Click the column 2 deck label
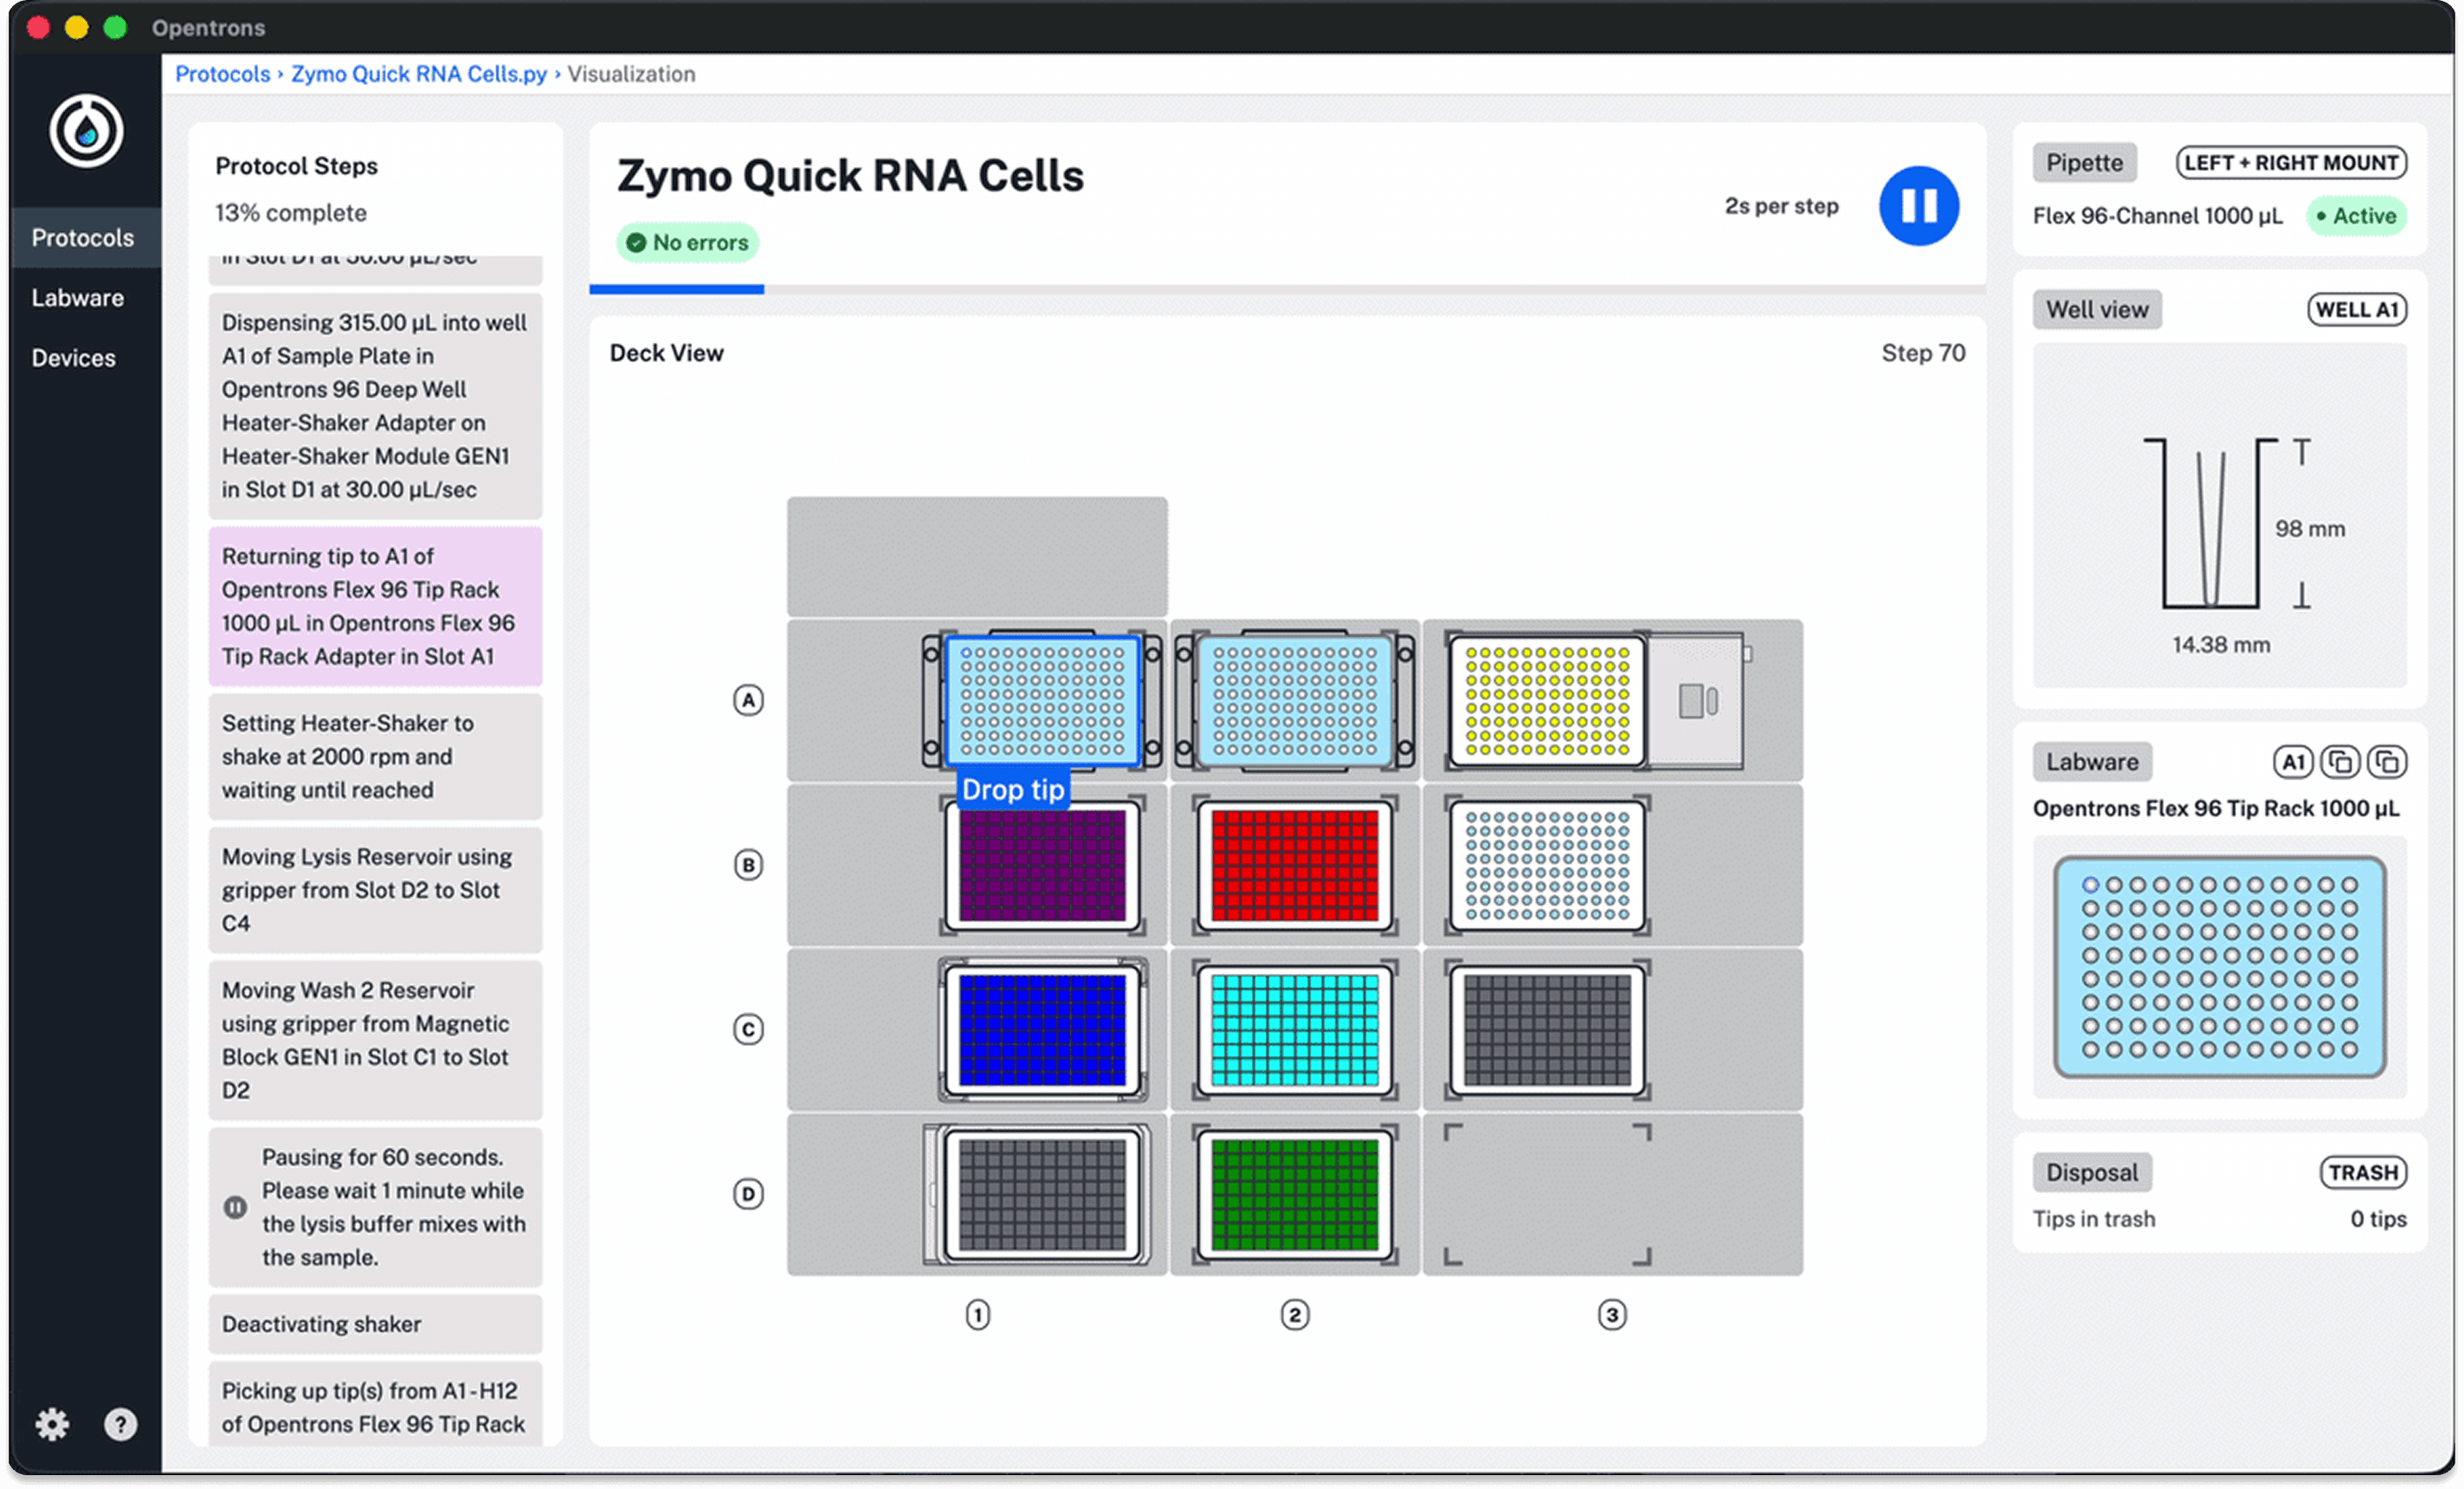Viewport: 2464px width, 1489px height. pyautogui.click(x=1294, y=1315)
